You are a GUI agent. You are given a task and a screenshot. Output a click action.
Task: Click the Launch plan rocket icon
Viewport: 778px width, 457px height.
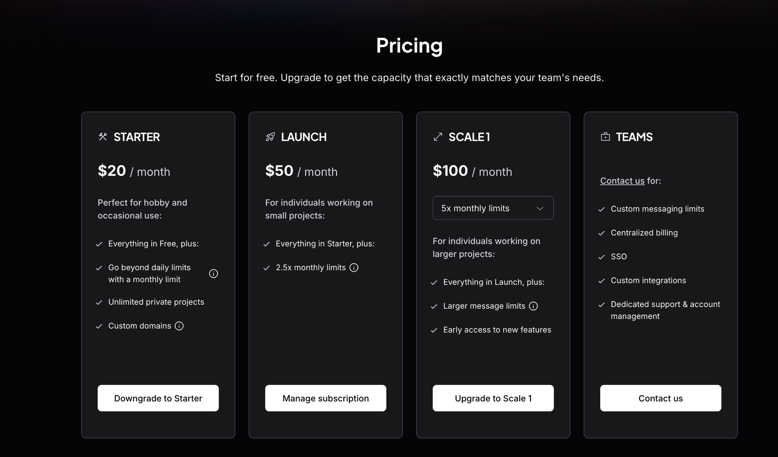[270, 137]
